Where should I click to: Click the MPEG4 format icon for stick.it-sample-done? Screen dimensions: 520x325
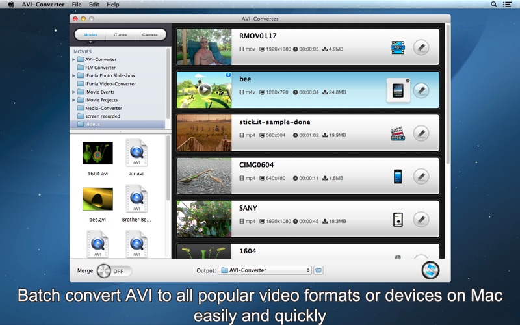point(398,133)
